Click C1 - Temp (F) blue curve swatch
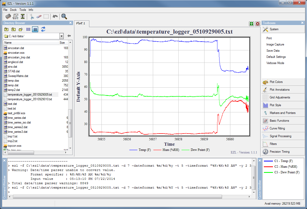 pos(268,161)
